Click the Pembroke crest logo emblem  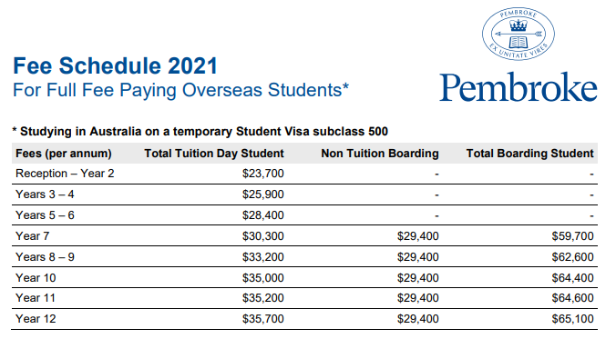518,34
